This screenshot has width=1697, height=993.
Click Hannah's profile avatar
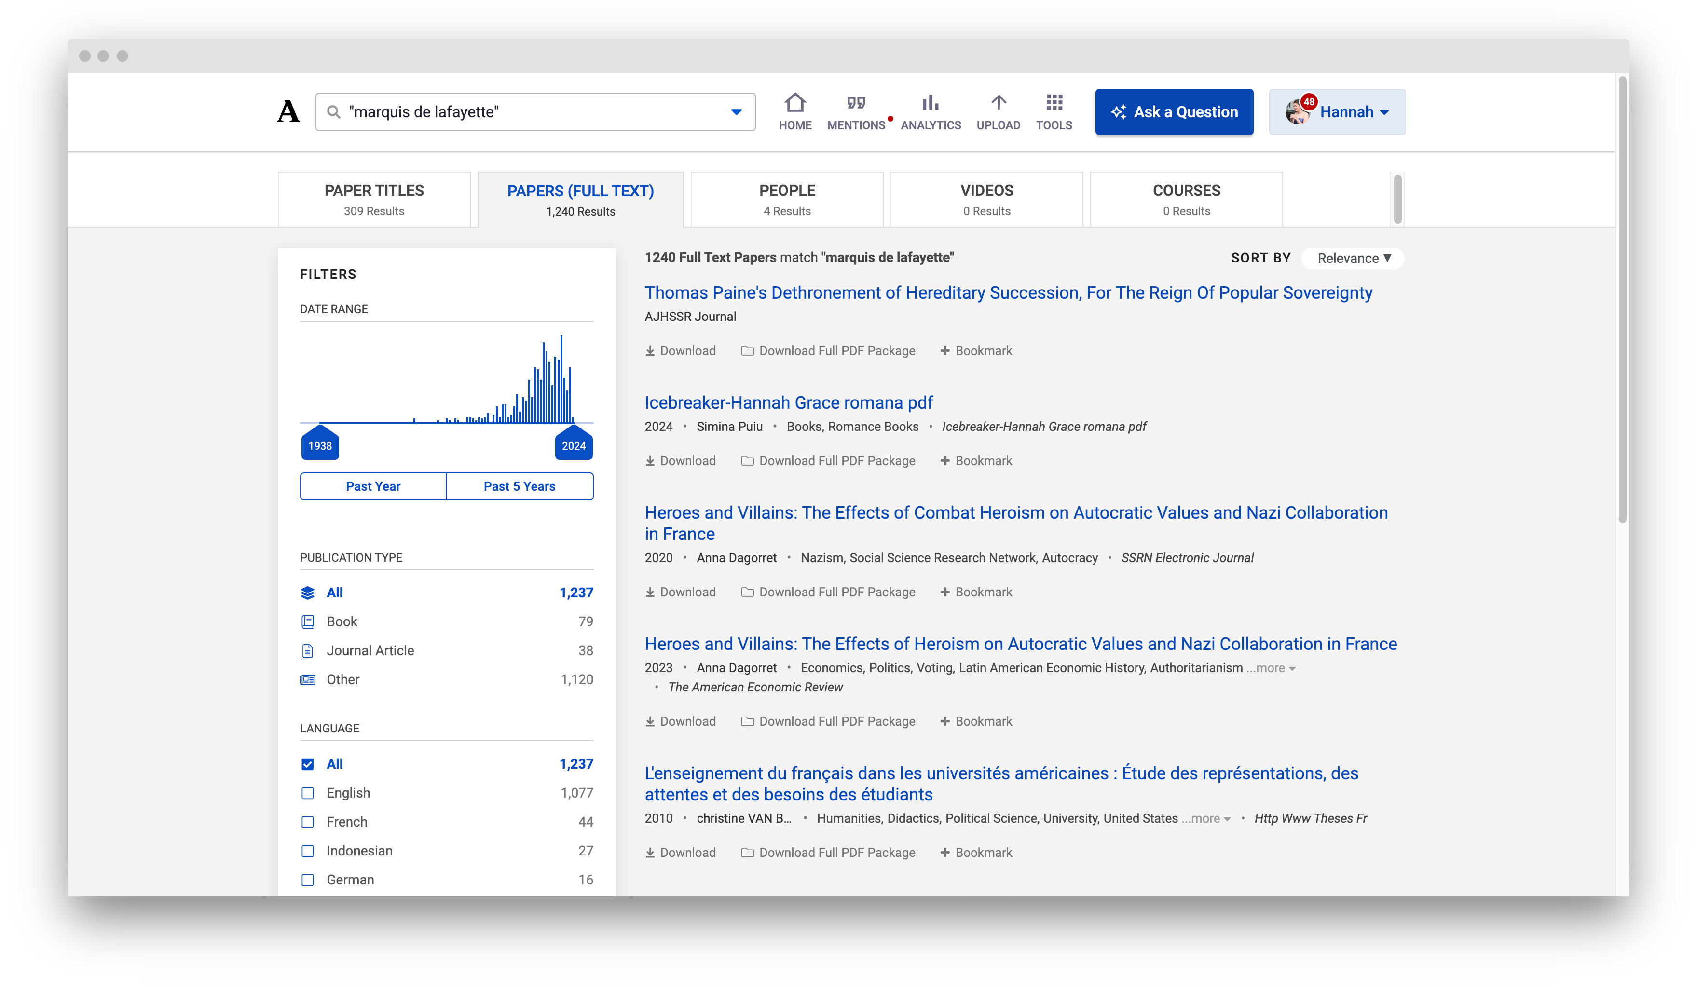(1297, 112)
